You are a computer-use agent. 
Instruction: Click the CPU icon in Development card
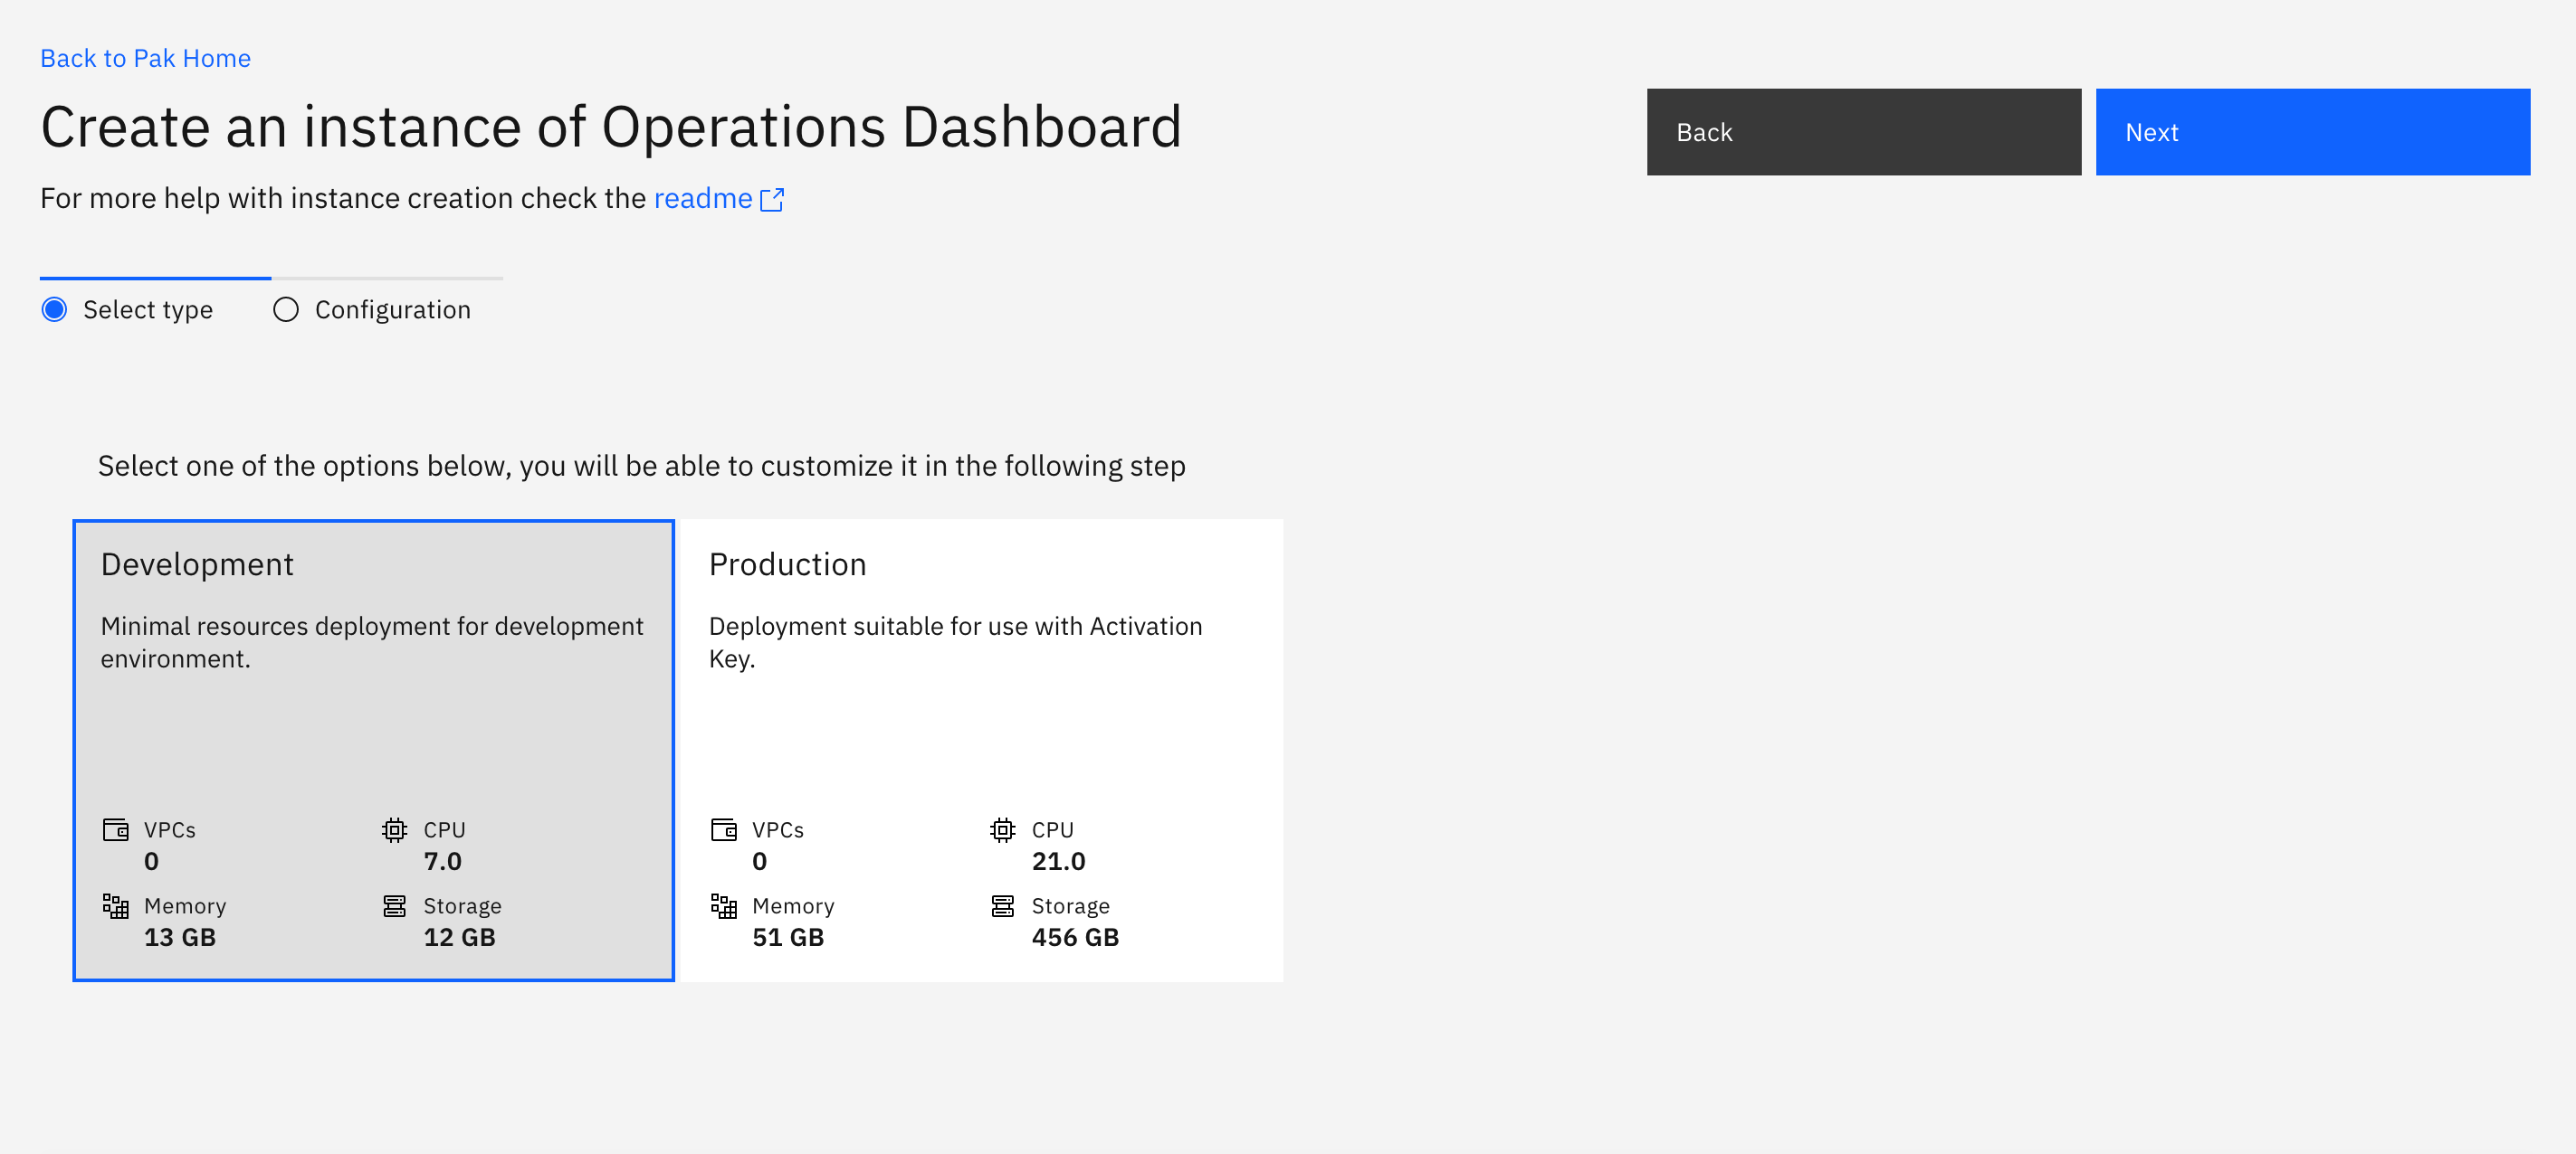[x=394, y=829]
